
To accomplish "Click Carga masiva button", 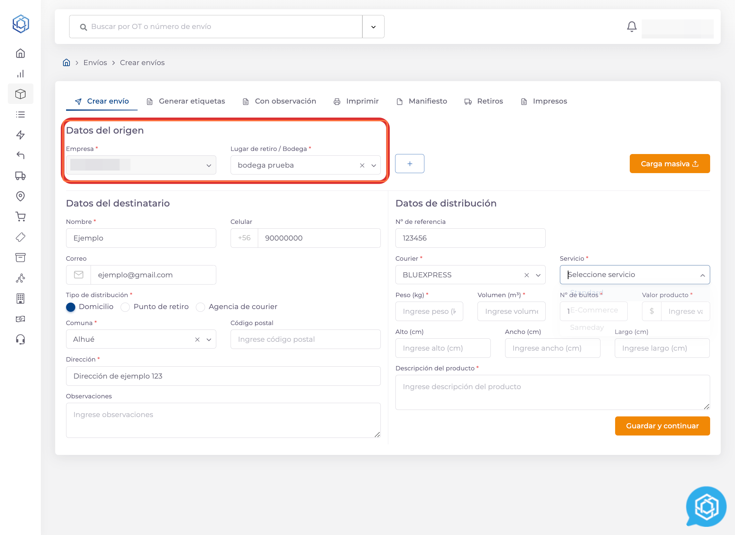I will coord(669,164).
